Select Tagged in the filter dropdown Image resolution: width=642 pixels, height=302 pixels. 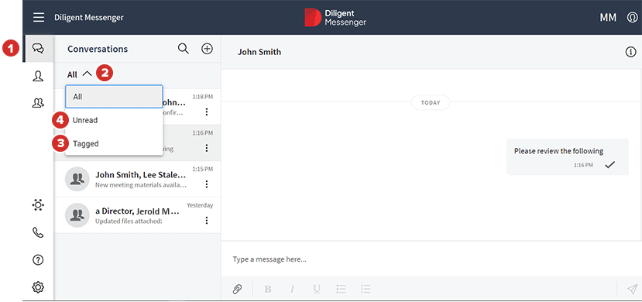(x=114, y=143)
